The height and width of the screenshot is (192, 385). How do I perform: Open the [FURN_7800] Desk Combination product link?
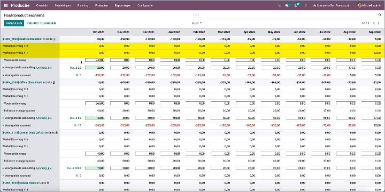coord(22,39)
